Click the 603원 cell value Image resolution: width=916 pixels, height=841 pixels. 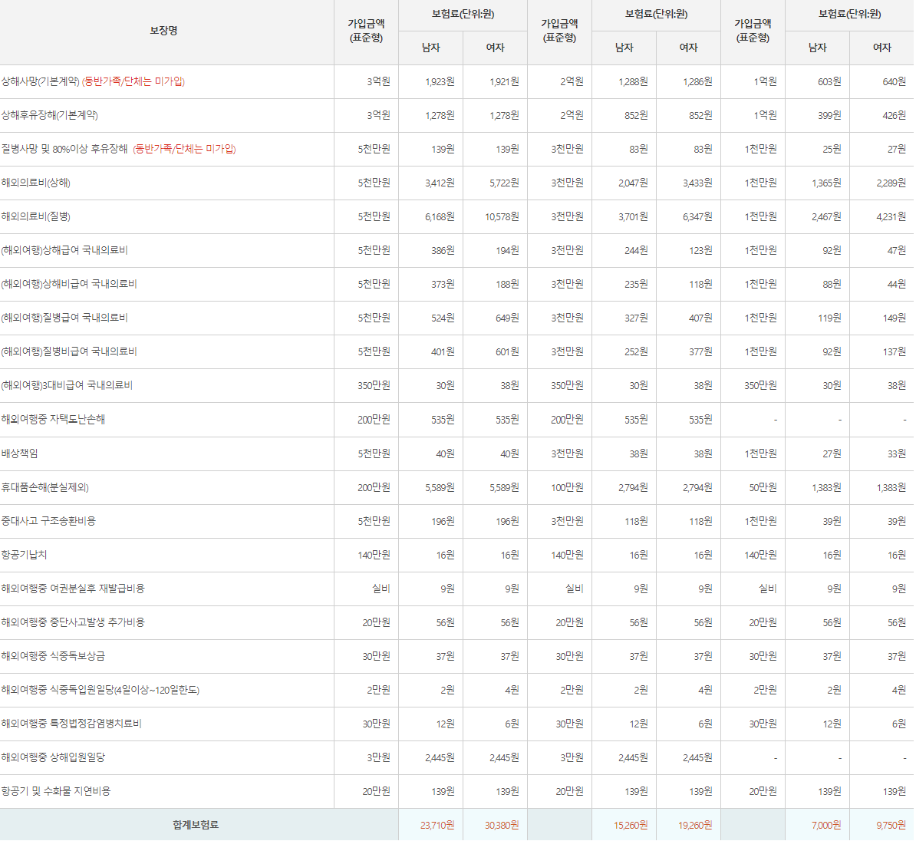coord(829,82)
